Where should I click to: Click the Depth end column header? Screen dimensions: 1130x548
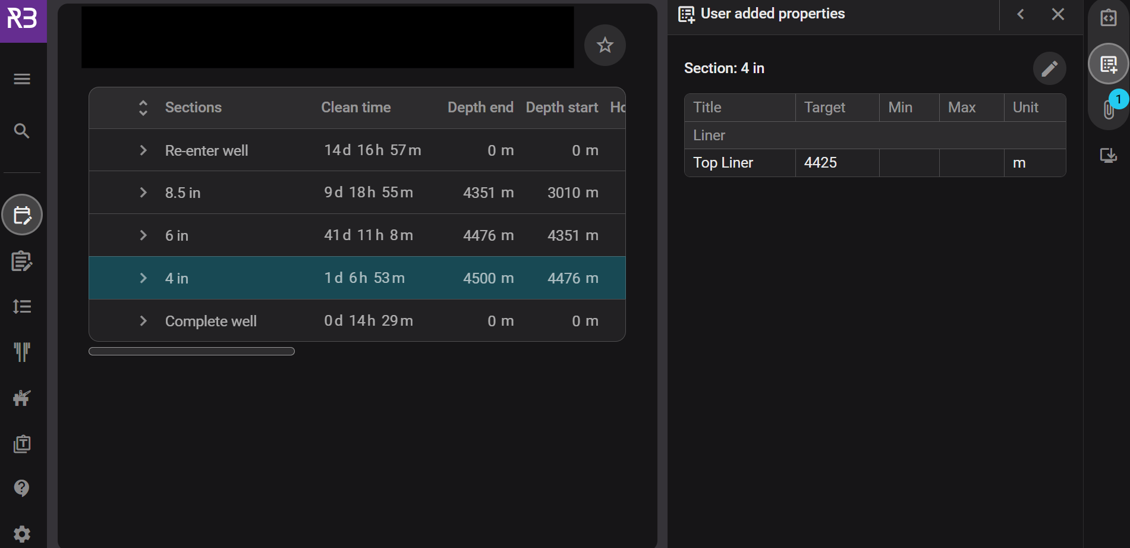click(x=480, y=108)
